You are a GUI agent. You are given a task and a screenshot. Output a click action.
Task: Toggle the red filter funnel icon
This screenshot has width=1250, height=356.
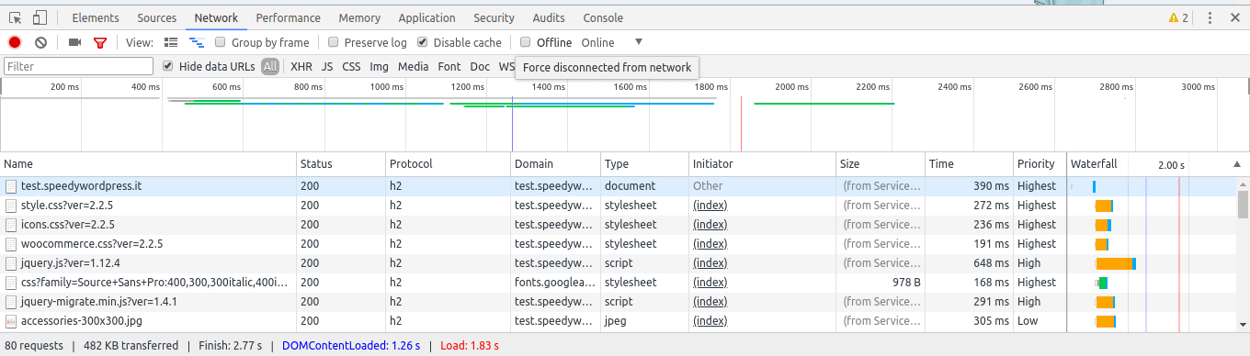click(100, 42)
